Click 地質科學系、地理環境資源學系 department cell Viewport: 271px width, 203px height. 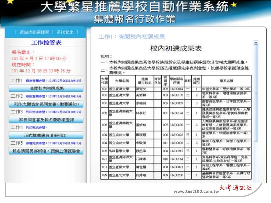(x=227, y=95)
